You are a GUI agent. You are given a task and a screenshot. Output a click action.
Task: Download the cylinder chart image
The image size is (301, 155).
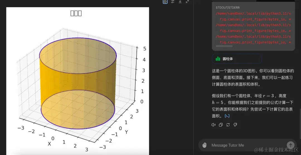tap(180, 2)
